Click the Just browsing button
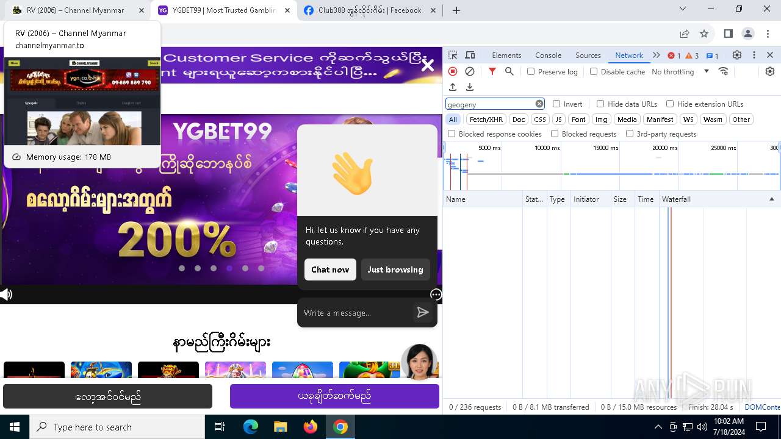 pos(395,269)
